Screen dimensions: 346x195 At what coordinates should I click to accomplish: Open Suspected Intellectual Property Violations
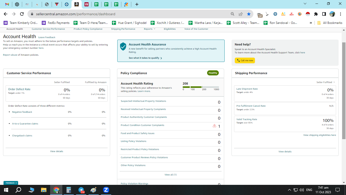143,101
